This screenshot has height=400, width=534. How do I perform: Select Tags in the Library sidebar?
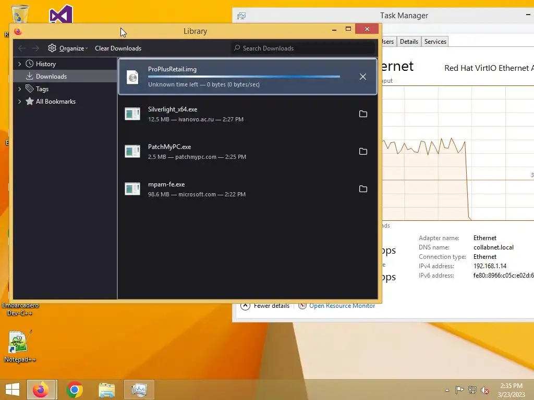65,89
